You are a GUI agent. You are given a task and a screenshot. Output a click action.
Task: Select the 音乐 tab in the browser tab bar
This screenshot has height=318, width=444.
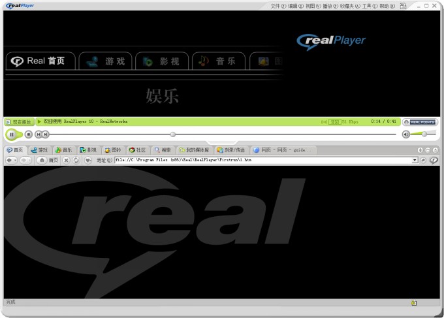coord(64,150)
